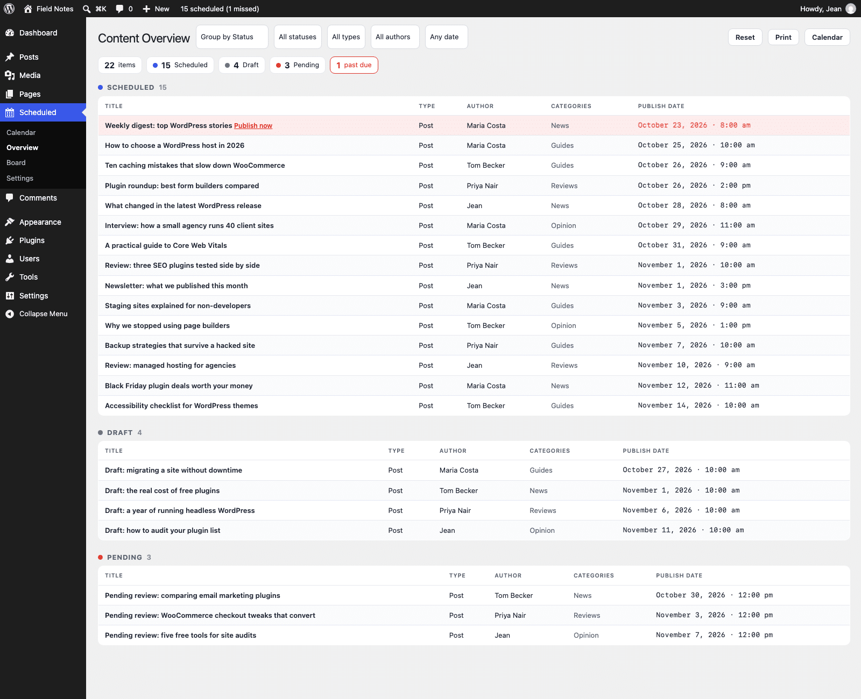Open 'Pending review: comparing email marketing plugins'
The image size is (861, 699).
point(193,595)
